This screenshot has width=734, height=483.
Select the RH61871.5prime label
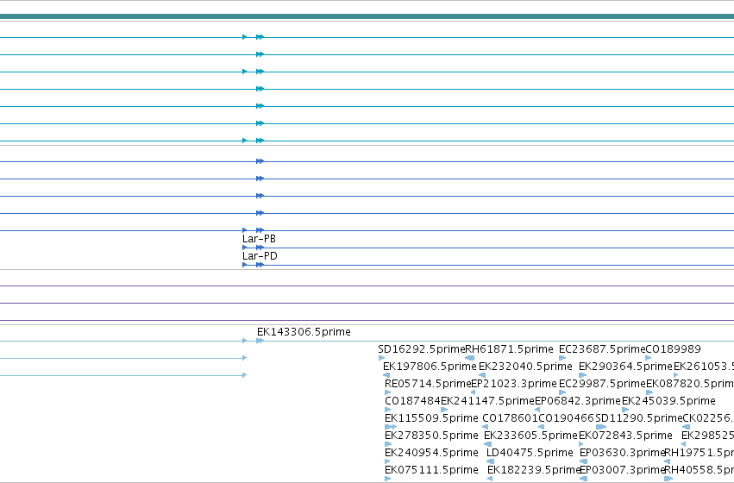[x=509, y=349]
